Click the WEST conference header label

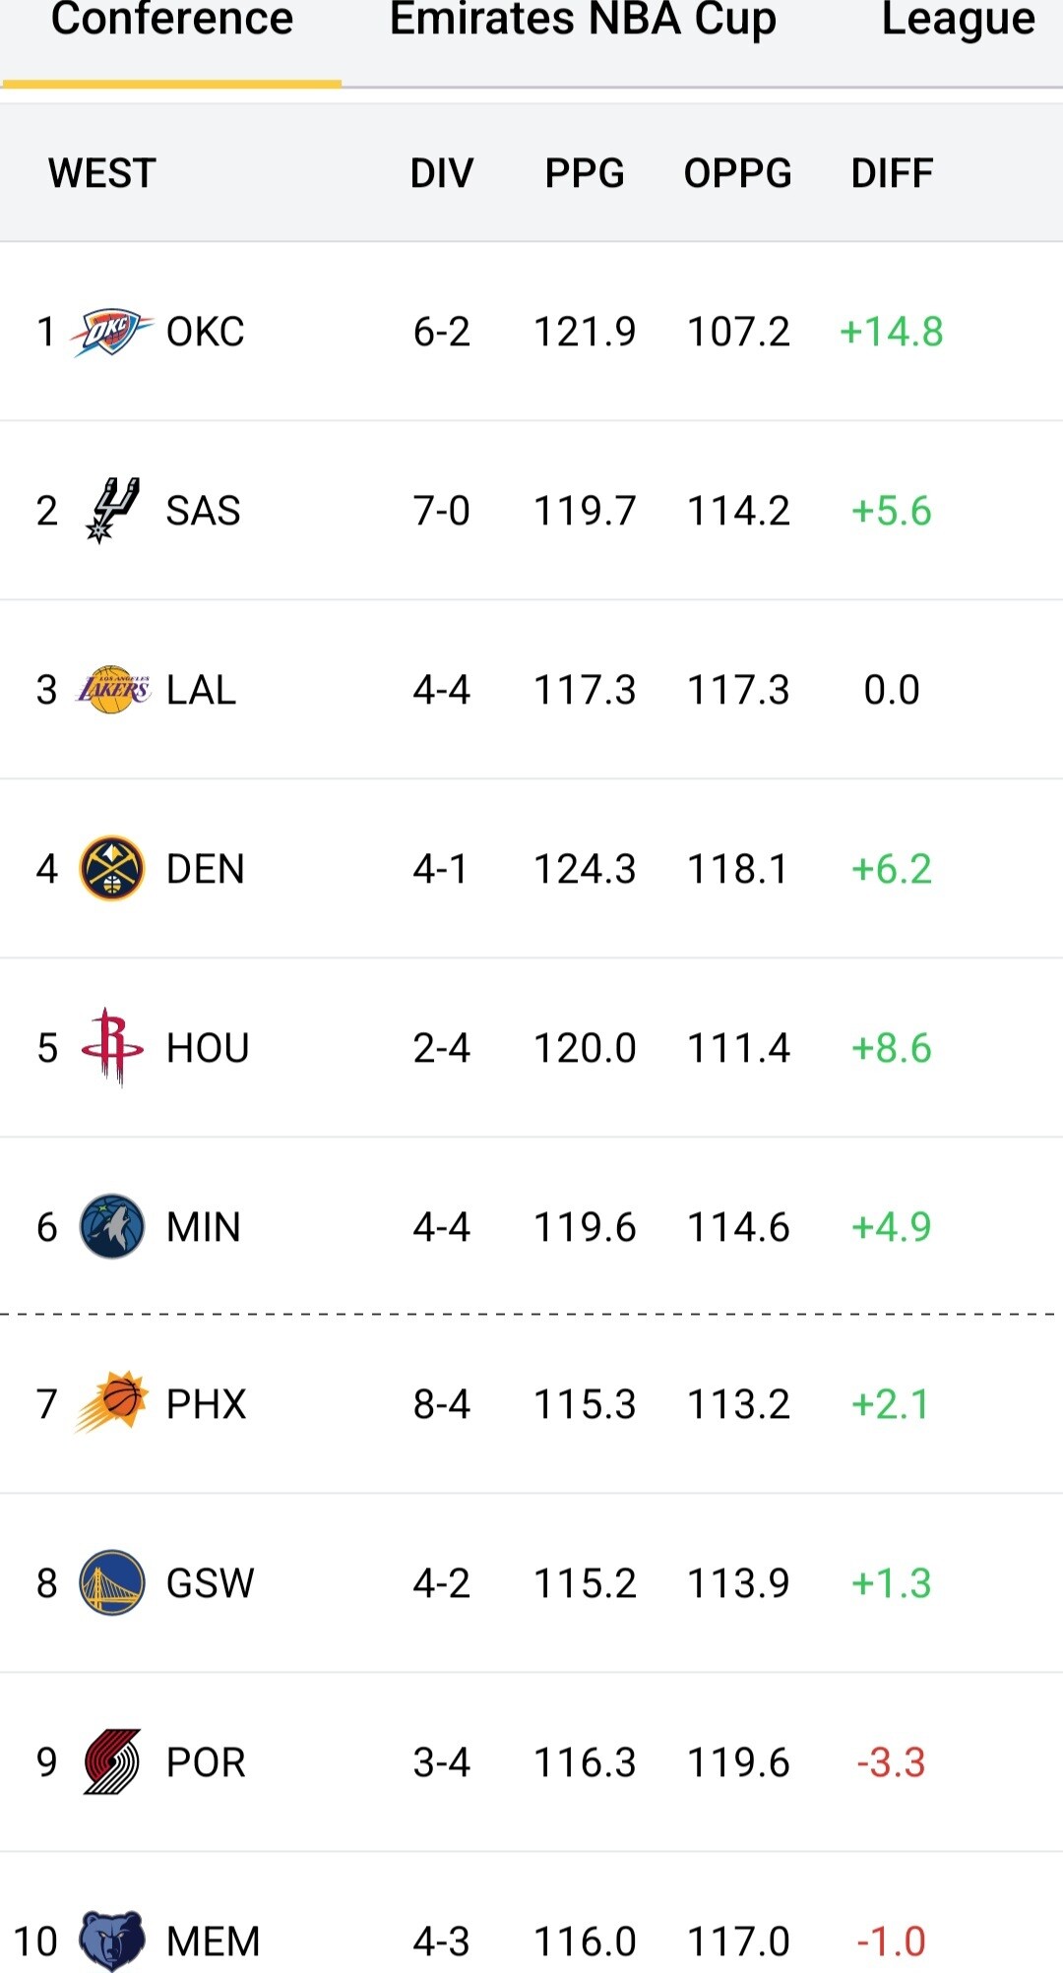(x=102, y=173)
